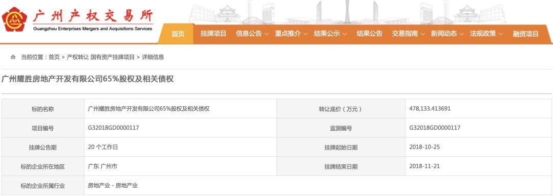Open the 融资项目 menu item
This screenshot has height=196, width=553.
click(x=526, y=34)
